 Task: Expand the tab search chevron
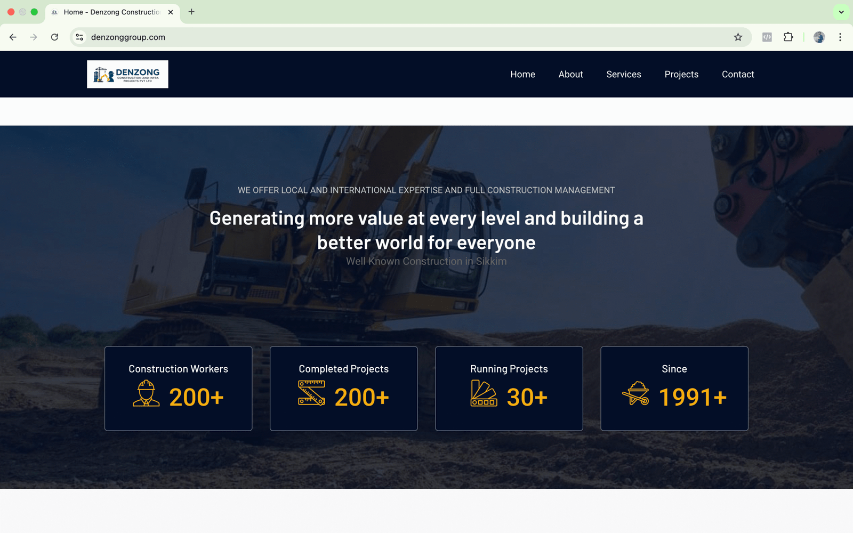click(841, 12)
